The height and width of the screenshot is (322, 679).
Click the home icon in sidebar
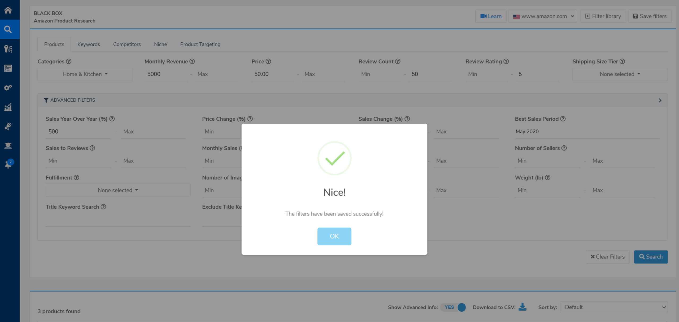click(x=8, y=10)
